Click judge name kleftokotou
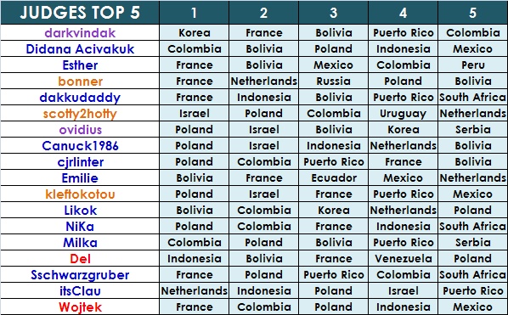This screenshot has height=315, width=508. coord(80,194)
